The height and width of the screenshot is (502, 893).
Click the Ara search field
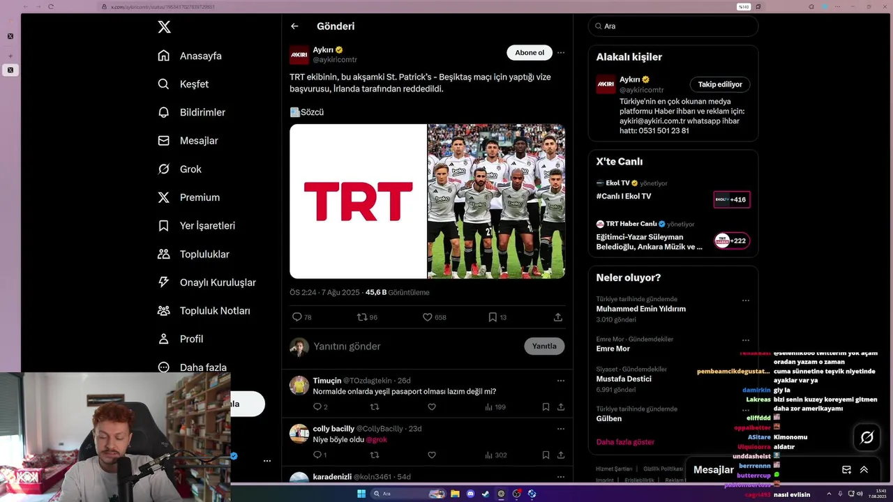[x=673, y=26]
